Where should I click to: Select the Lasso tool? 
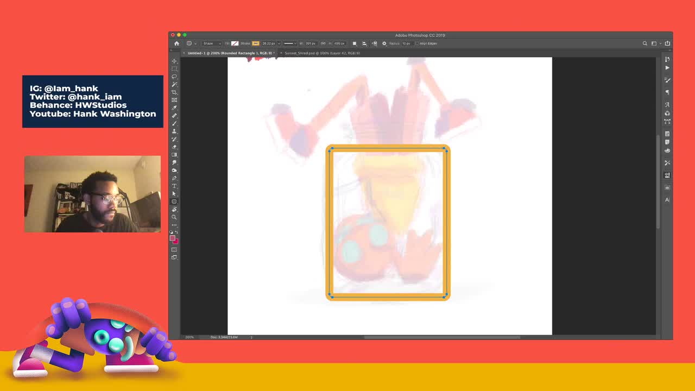(x=174, y=77)
